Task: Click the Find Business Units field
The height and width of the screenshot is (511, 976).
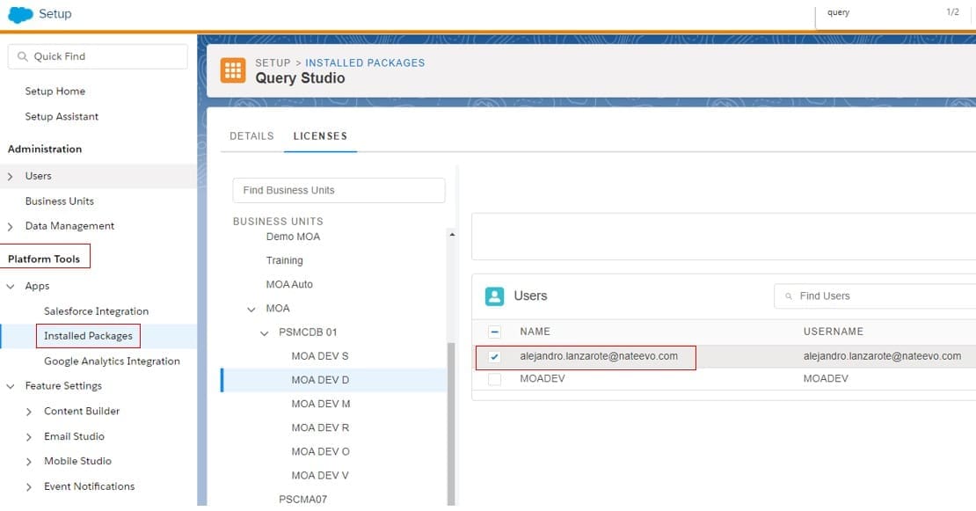Action: point(339,190)
